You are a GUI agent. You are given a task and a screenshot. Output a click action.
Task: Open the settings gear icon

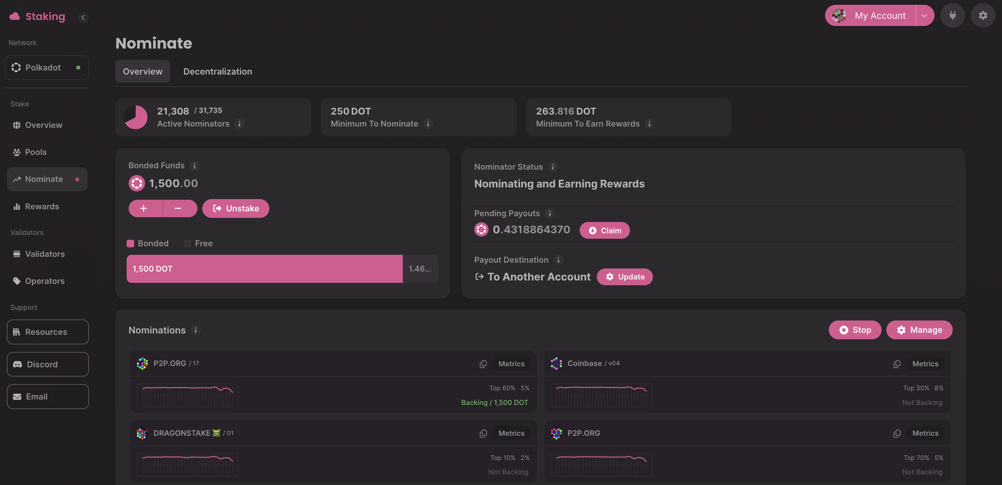[x=983, y=15]
